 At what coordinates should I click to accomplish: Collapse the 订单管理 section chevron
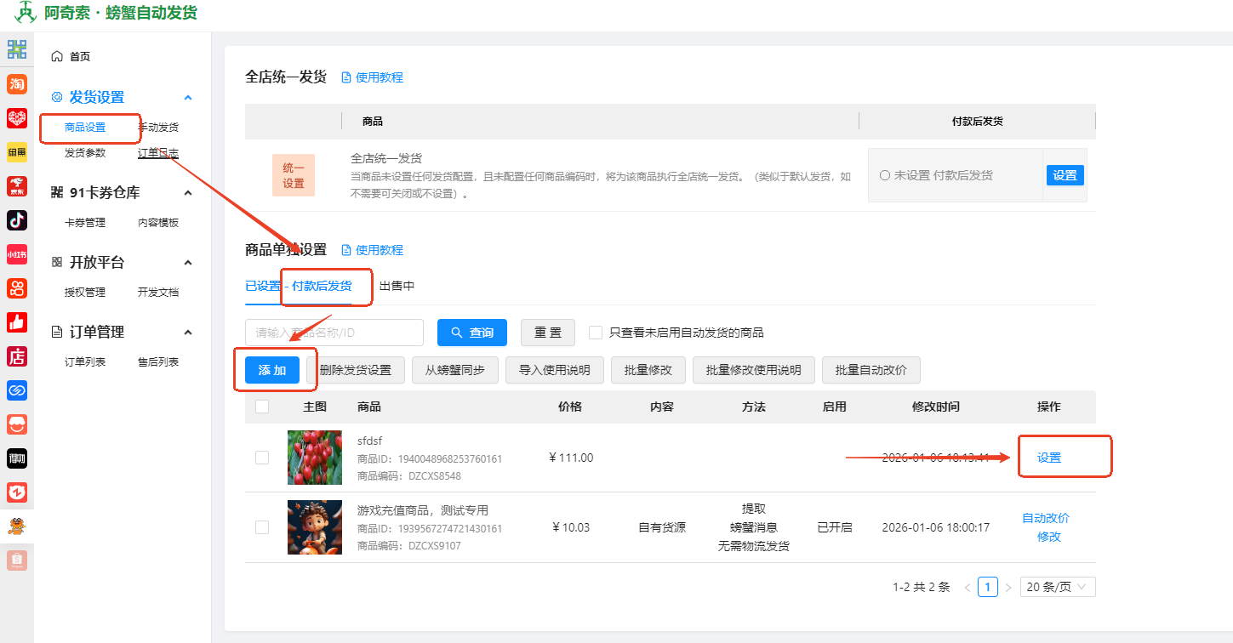(188, 332)
